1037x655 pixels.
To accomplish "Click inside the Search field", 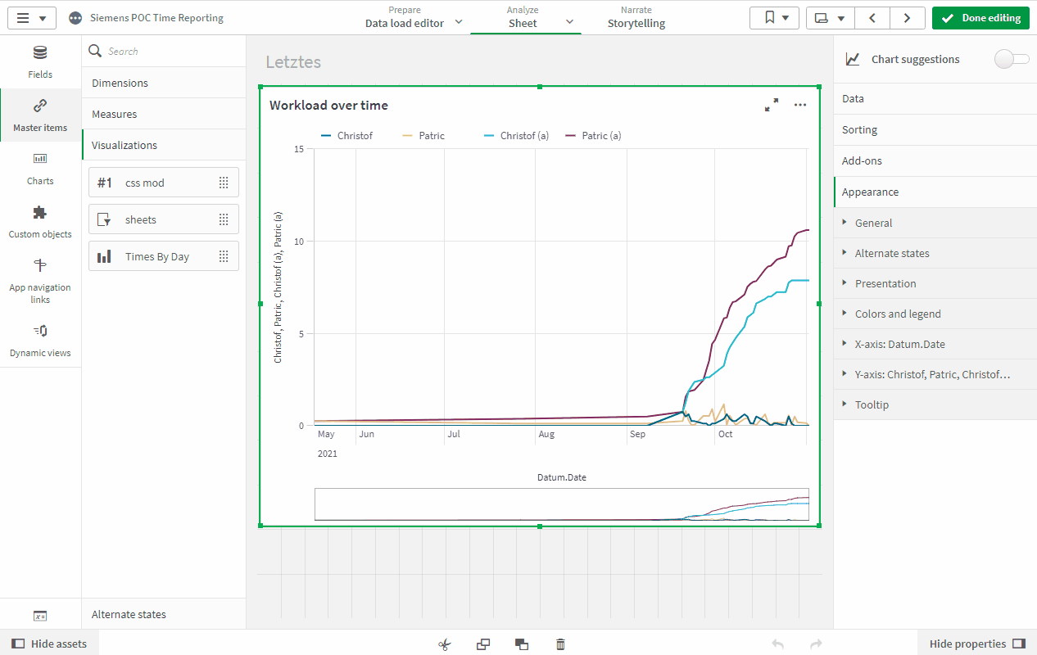I will click(x=163, y=51).
